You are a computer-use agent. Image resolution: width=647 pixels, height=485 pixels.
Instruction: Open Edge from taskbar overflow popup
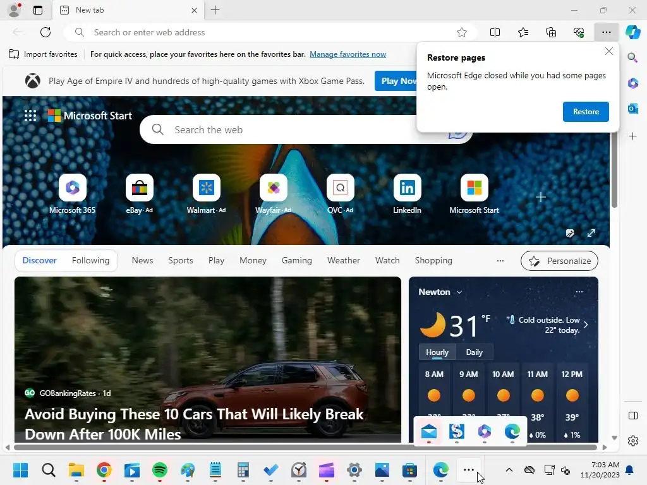[x=512, y=432]
